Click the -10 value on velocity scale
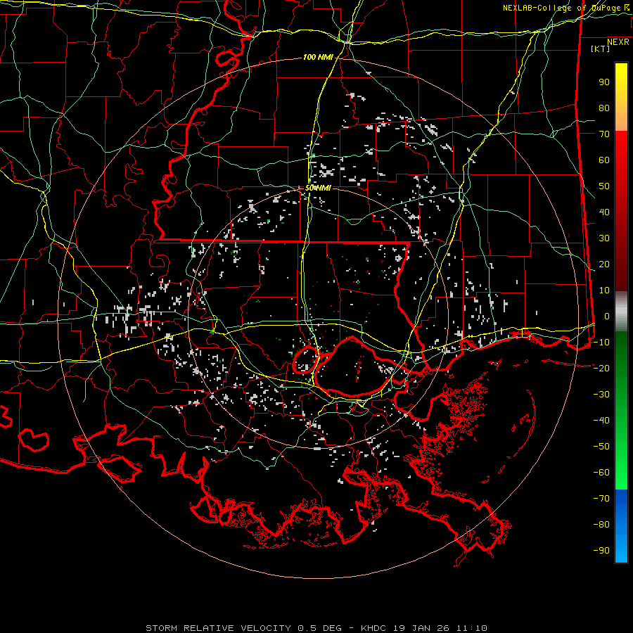The image size is (633, 633). pyautogui.click(x=601, y=343)
